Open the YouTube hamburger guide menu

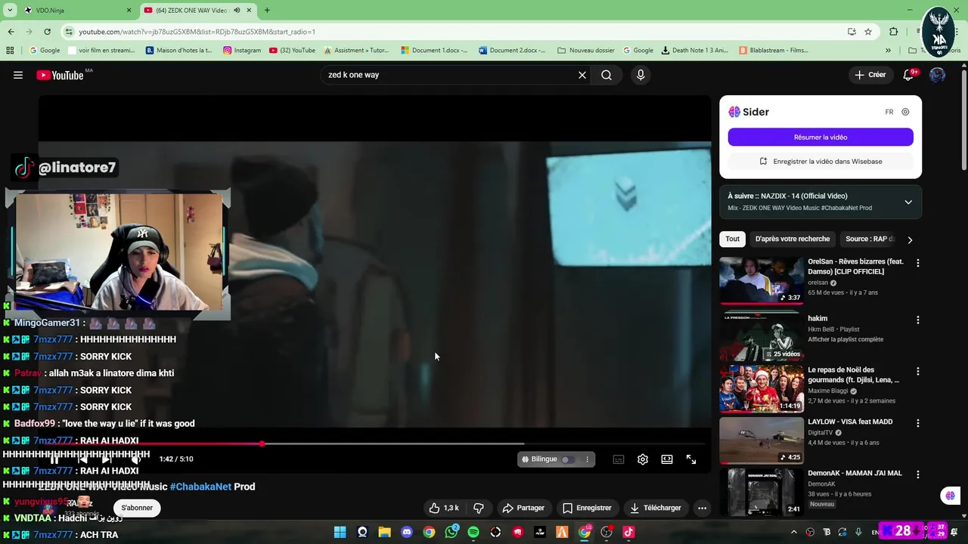tap(18, 75)
